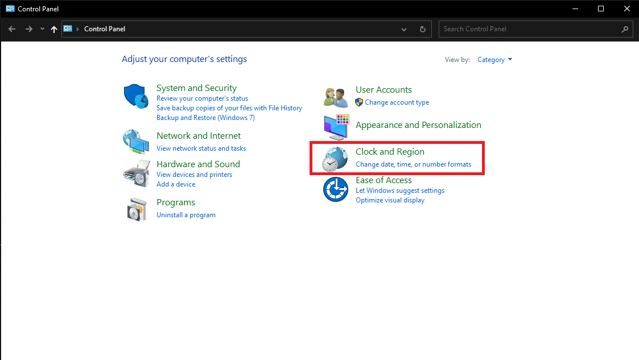Open the Hardware and Sound category
Viewport: 639px width, 360px height.
(x=199, y=164)
